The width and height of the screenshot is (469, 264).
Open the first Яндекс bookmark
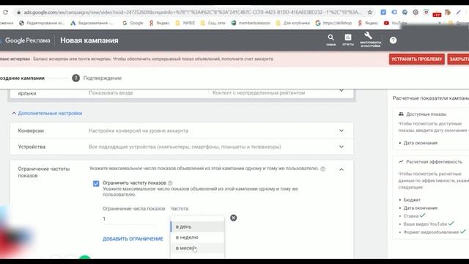(x=159, y=23)
